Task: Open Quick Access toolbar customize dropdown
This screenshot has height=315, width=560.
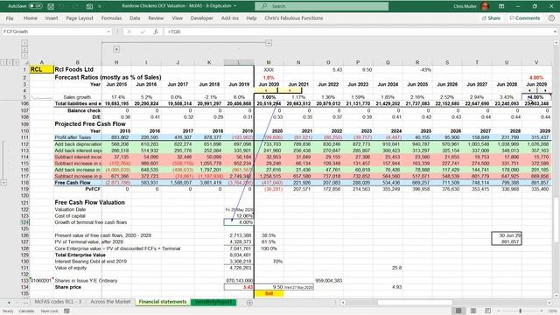Action: tap(100, 6)
